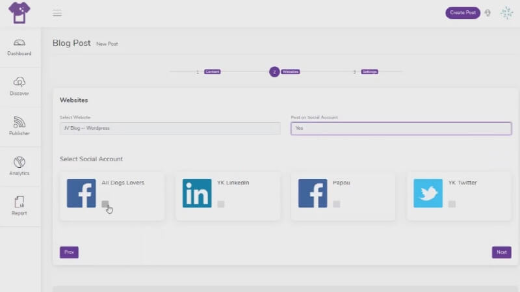Click the YK LinkedIn label
The height and width of the screenshot is (292, 520).
click(233, 183)
